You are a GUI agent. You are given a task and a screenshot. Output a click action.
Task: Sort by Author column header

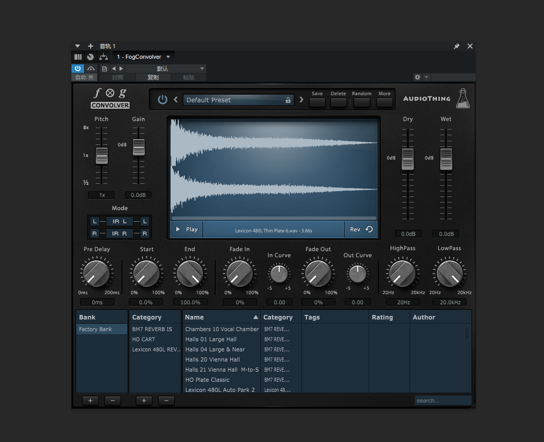(x=441, y=317)
